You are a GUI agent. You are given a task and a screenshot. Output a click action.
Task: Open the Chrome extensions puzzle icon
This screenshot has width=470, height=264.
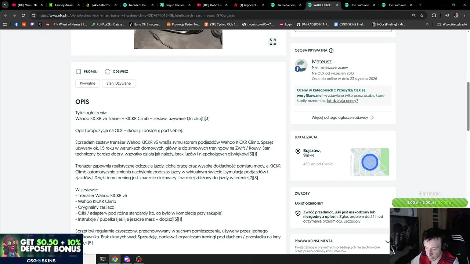(x=434, y=15)
